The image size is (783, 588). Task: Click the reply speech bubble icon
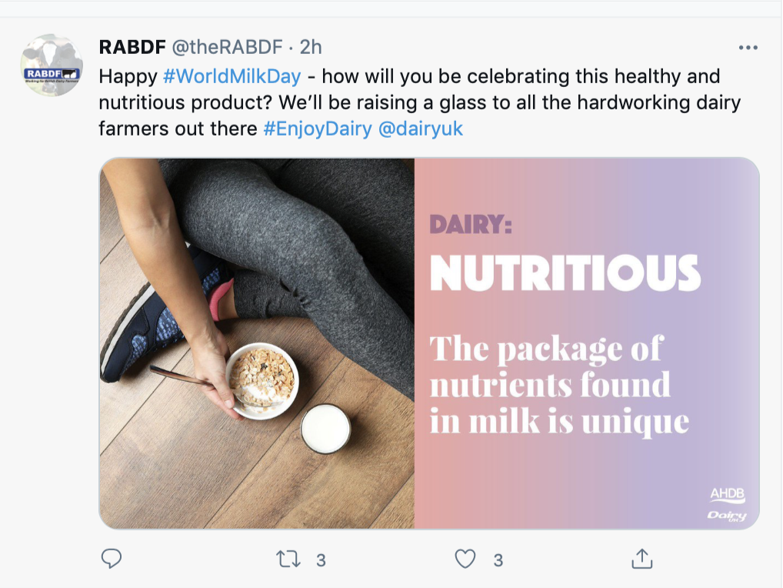click(112, 559)
